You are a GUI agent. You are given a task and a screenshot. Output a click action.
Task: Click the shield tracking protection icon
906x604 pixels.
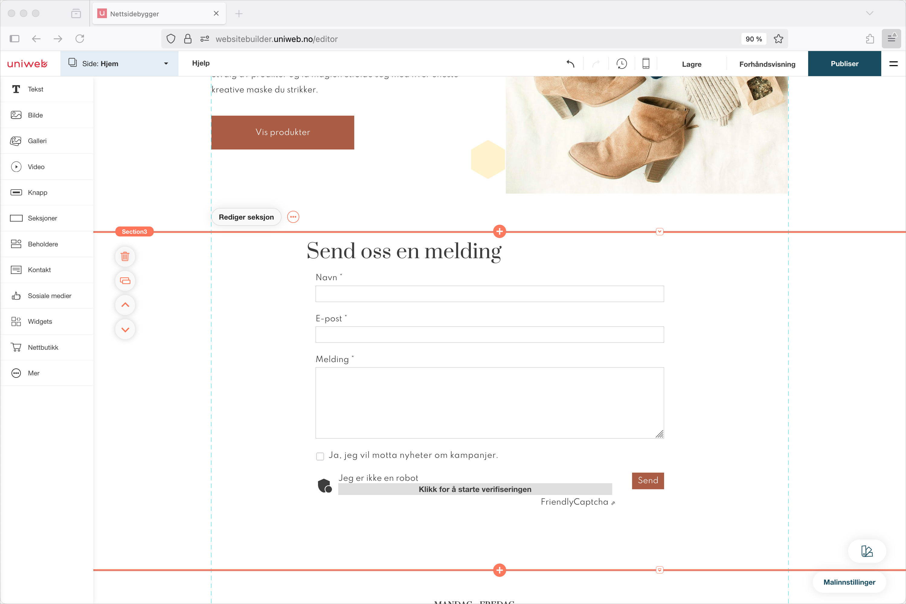(171, 39)
